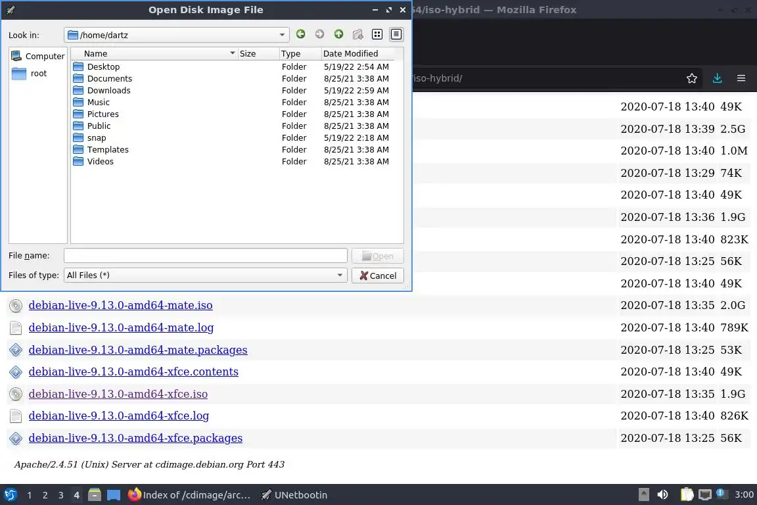757x505 pixels.
Task: Download debian-live-9.13.0-amd64-xfce.iso link
Action: point(118,394)
